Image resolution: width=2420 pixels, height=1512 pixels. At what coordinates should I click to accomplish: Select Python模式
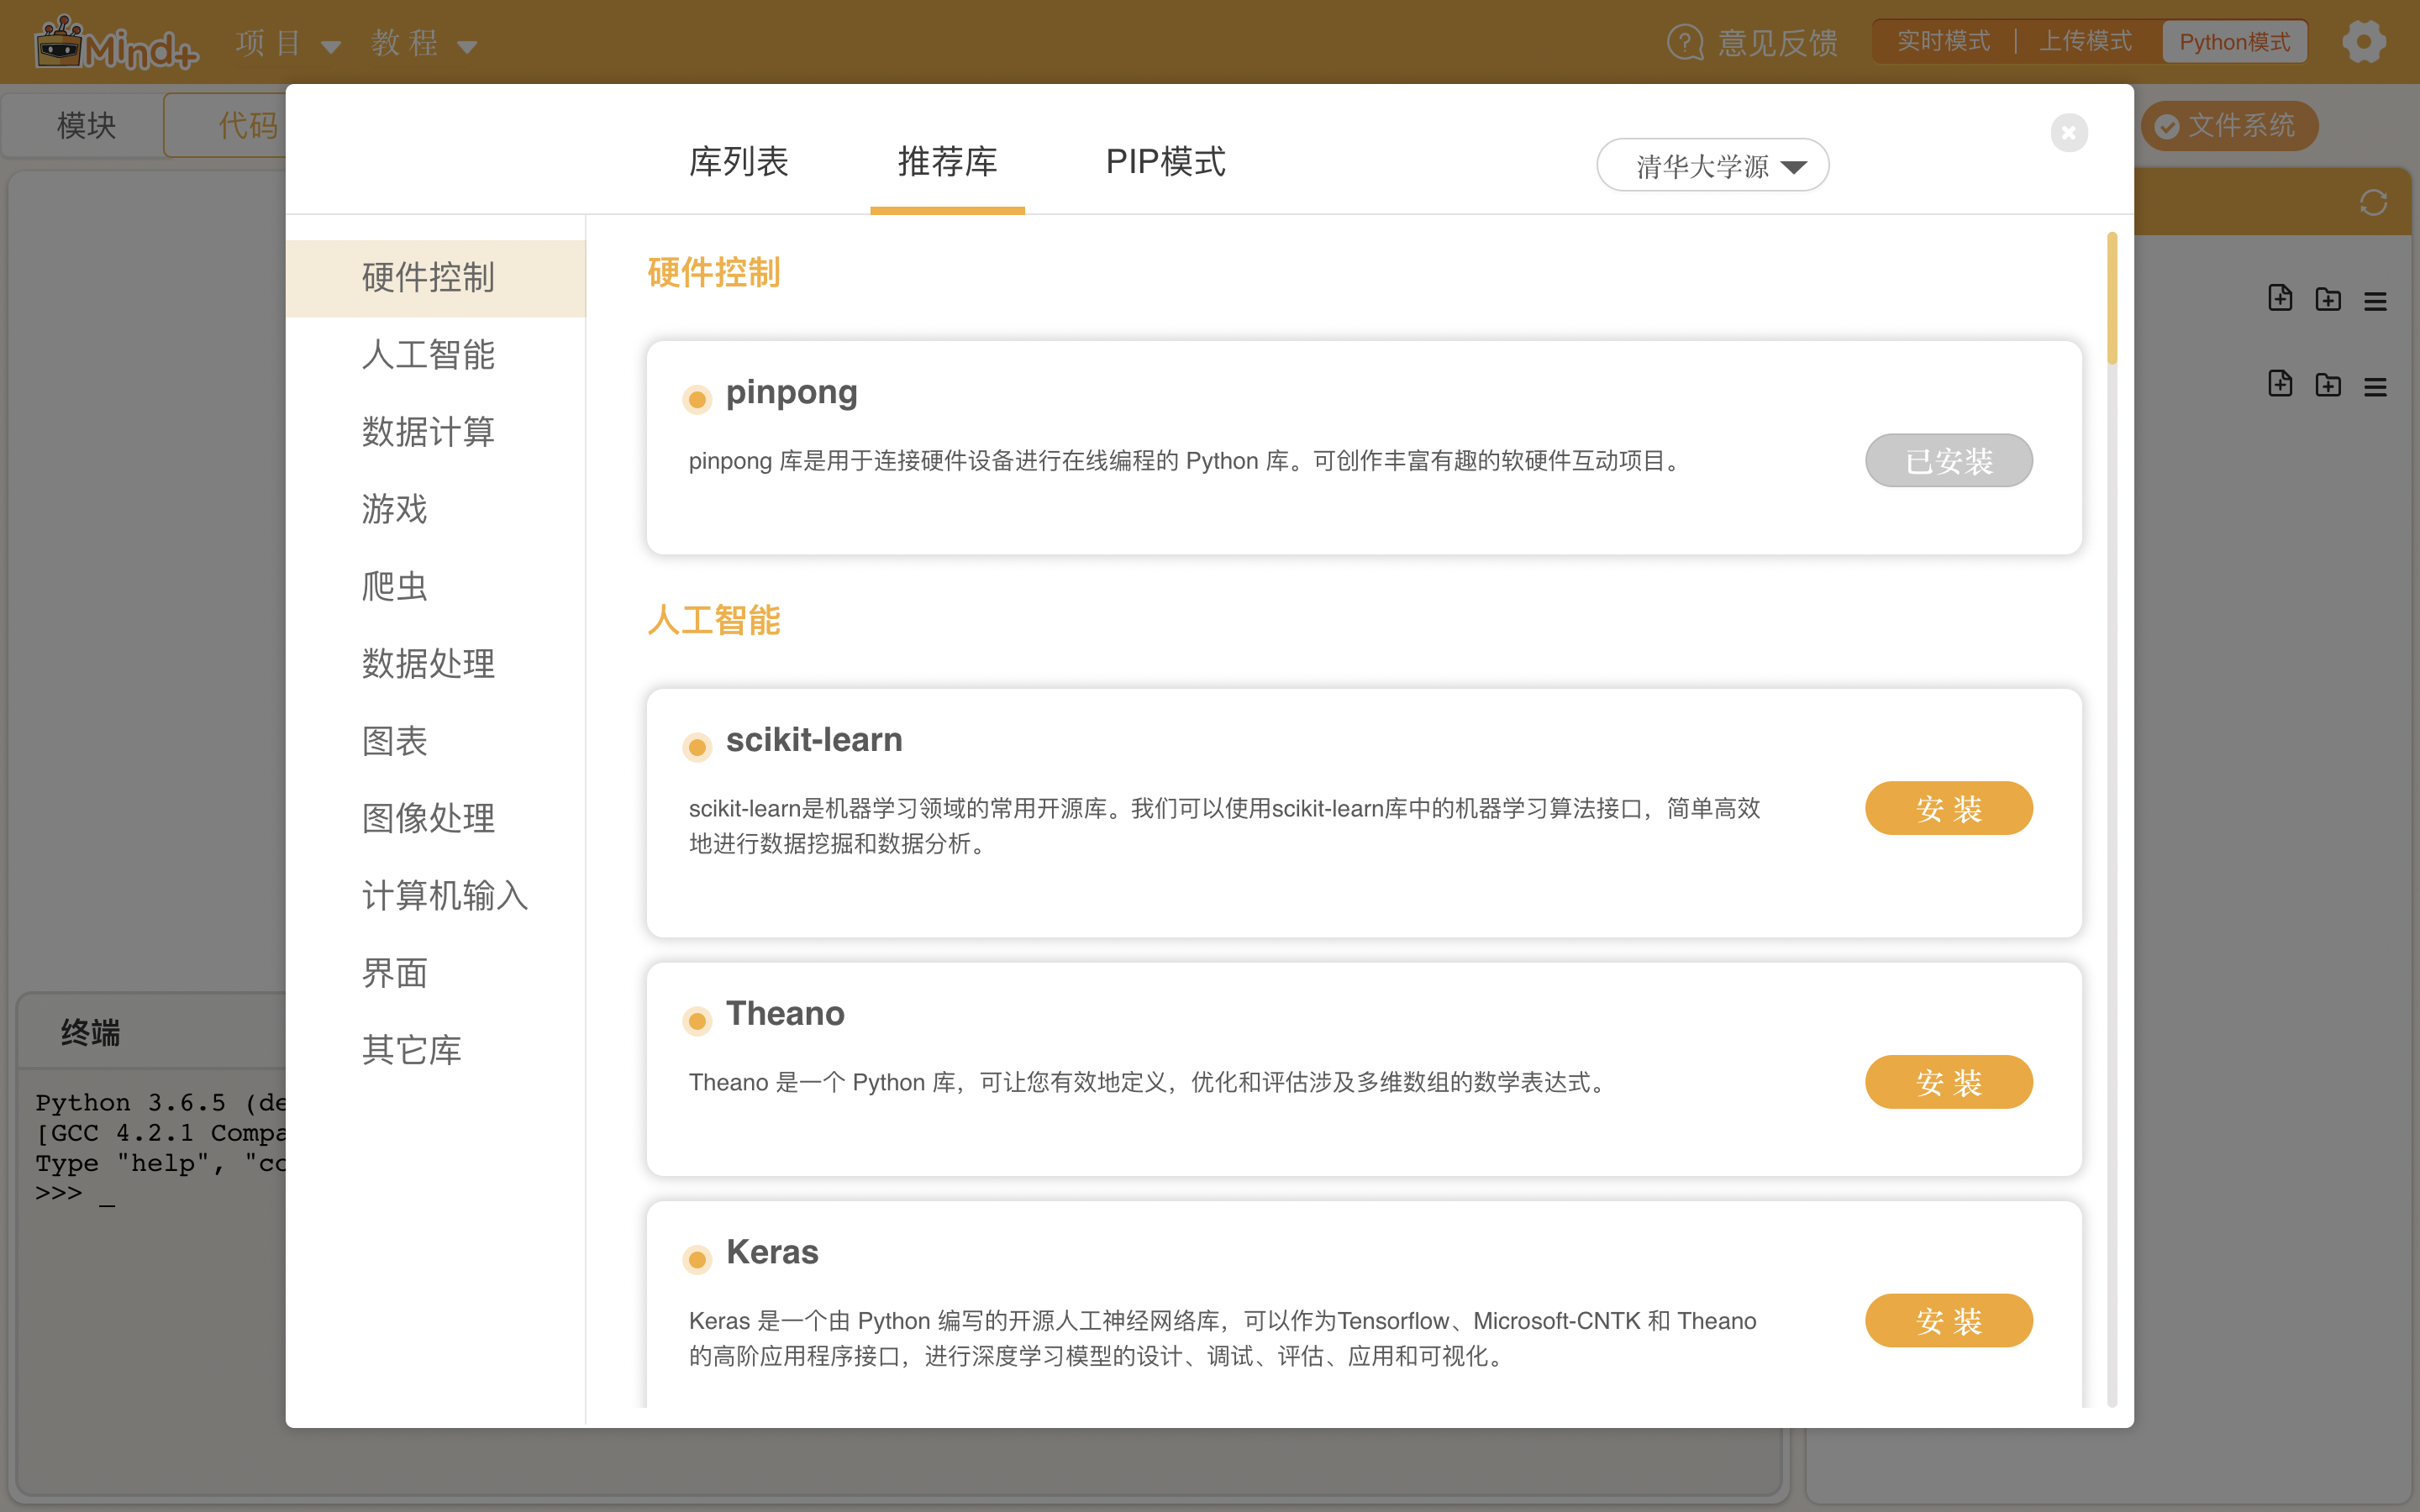click(x=2234, y=42)
